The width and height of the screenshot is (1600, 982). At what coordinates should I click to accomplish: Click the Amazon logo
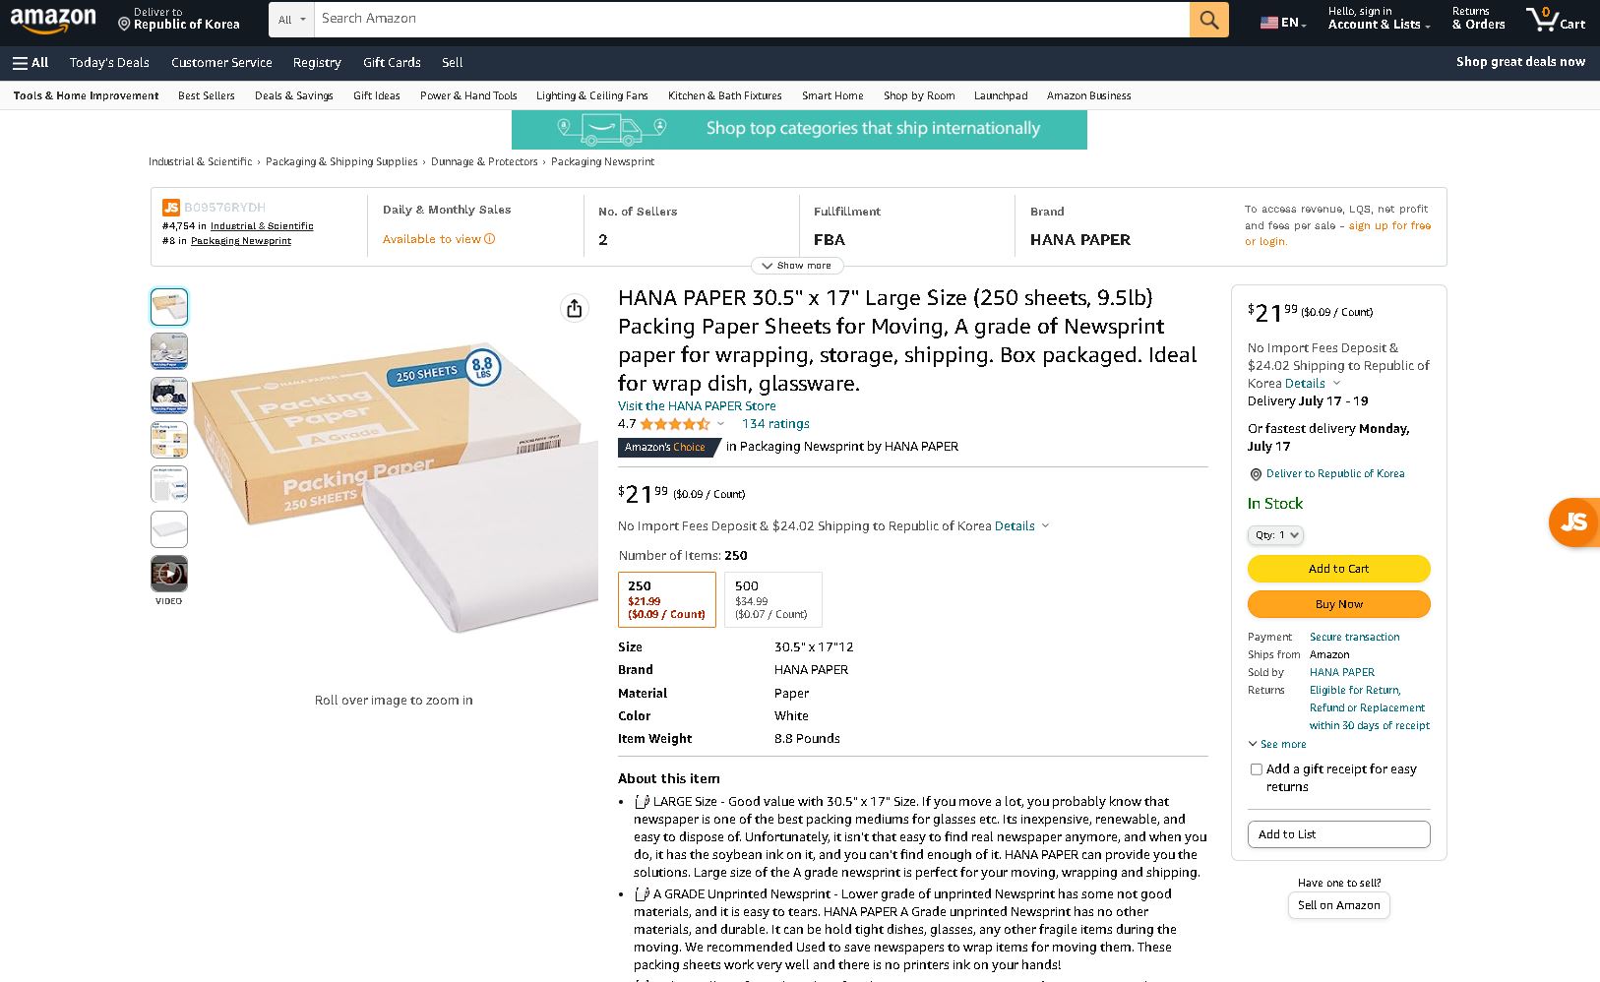(x=53, y=19)
